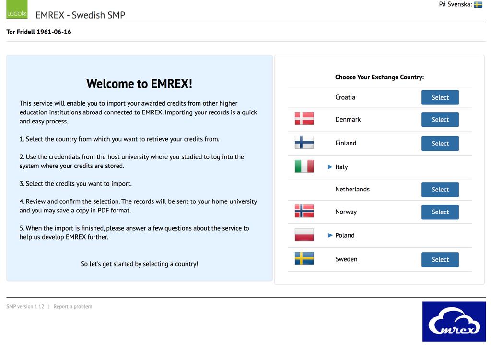Select Croatia as exchange country

pos(440,98)
